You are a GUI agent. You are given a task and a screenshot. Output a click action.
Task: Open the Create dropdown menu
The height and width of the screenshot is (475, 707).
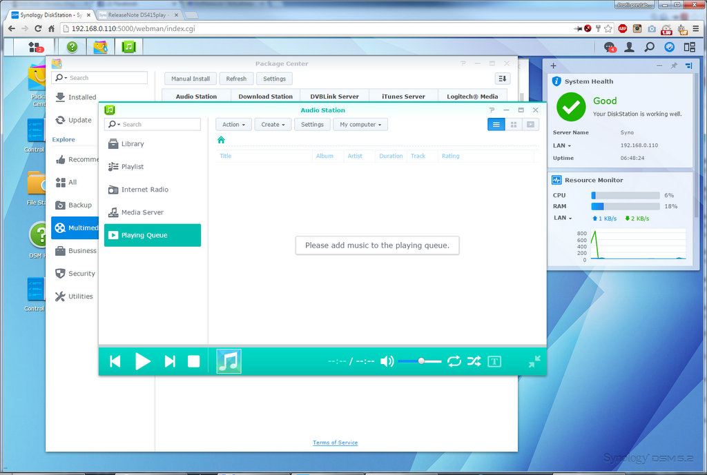pos(273,125)
